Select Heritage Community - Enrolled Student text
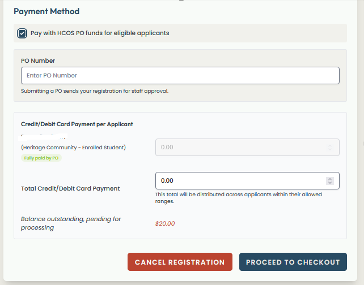The height and width of the screenshot is (285, 364). click(x=73, y=148)
